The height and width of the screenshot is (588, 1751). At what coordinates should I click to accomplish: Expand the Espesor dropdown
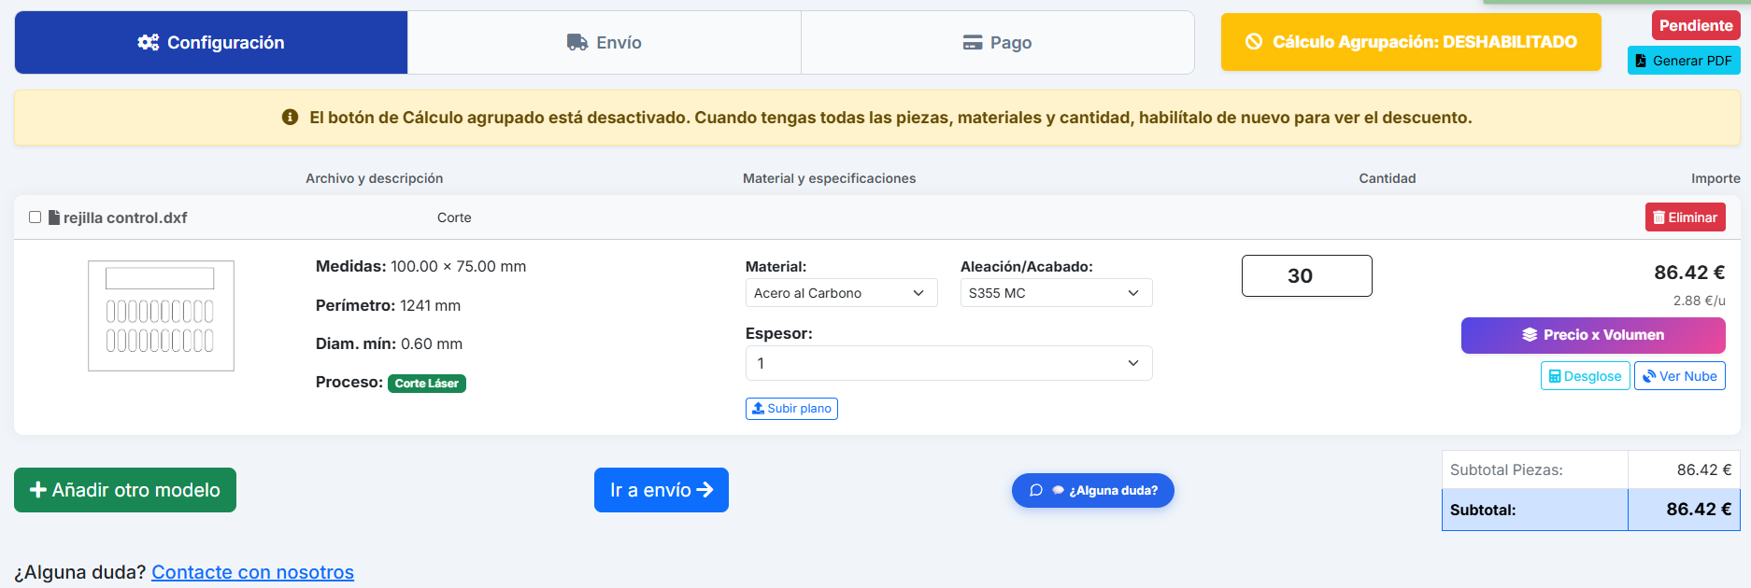point(948,363)
